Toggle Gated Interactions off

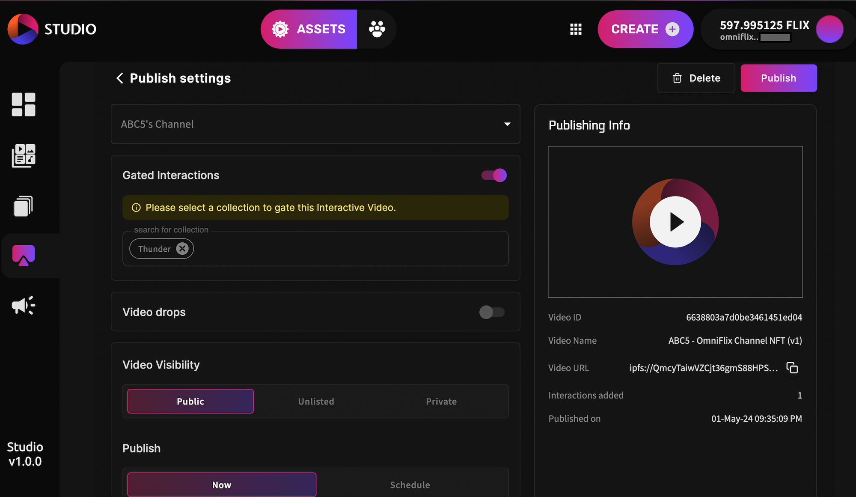(494, 175)
